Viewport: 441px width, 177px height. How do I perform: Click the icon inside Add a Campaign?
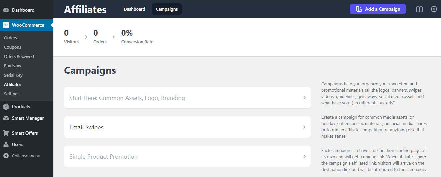(359, 9)
